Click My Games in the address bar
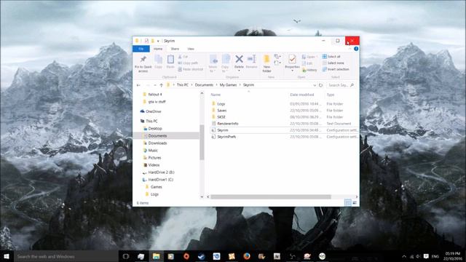The width and height of the screenshot is (466, 262). point(228,85)
